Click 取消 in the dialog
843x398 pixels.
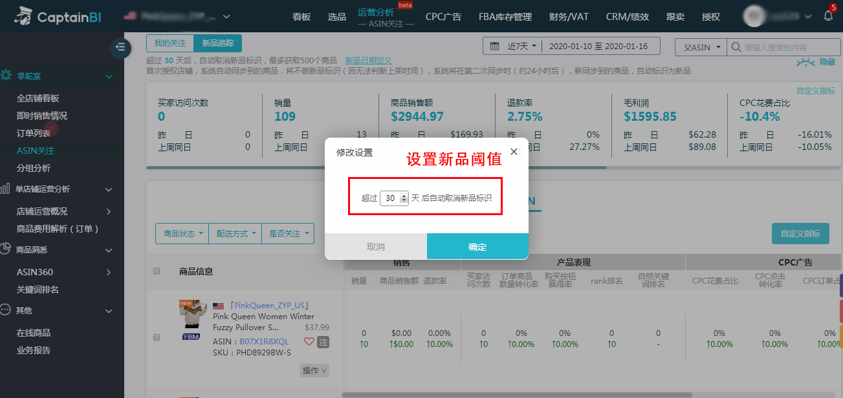coord(376,247)
